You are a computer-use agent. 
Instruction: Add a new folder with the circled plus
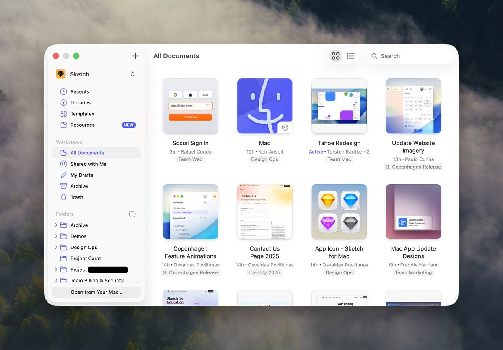(x=132, y=214)
